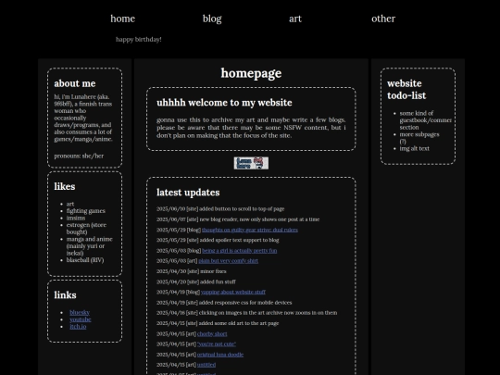Open 'being a girl is actually pretty fun' post

(x=240, y=251)
